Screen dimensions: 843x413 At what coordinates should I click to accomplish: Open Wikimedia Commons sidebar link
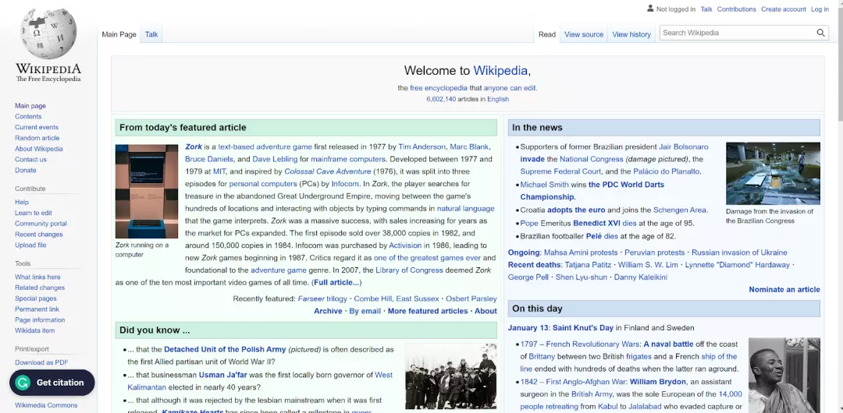click(x=46, y=405)
